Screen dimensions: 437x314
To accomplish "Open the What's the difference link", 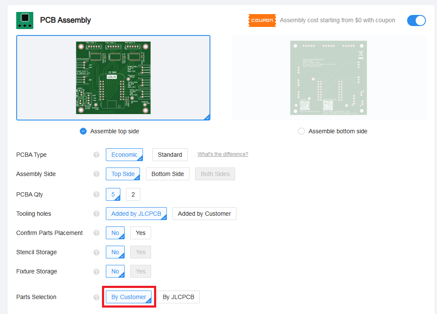I will click(223, 154).
